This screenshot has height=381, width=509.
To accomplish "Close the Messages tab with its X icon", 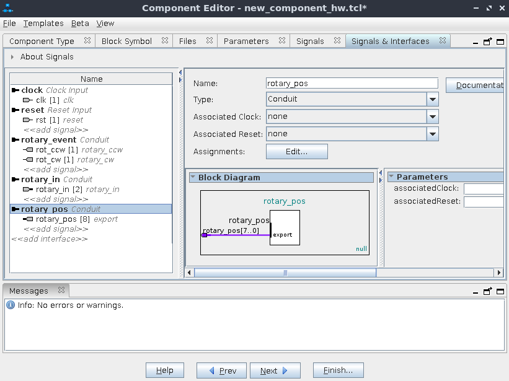I will point(61,291).
